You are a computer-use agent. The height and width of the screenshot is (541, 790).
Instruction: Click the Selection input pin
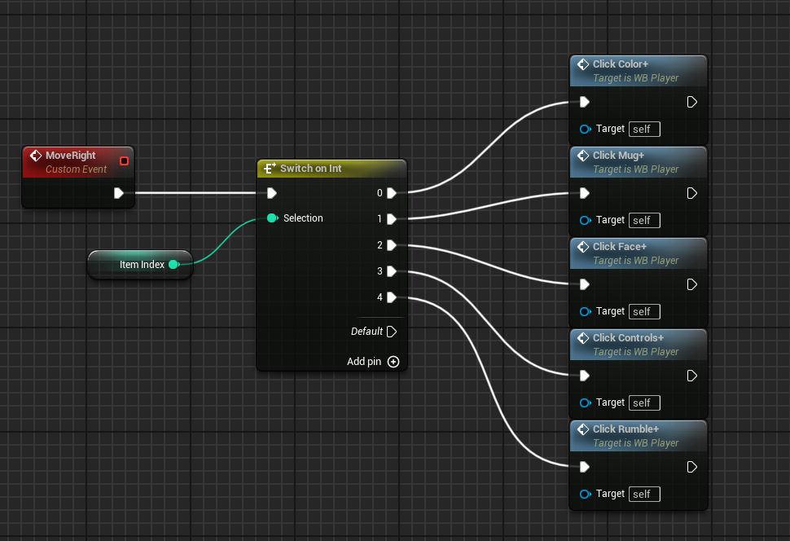[x=273, y=218]
